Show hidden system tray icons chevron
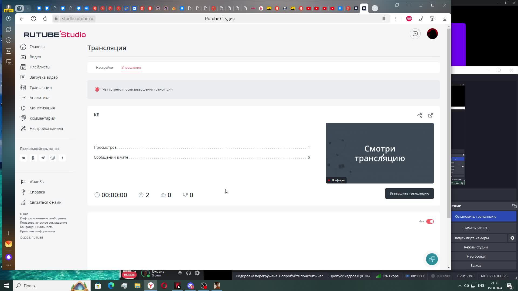 [x=460, y=286]
